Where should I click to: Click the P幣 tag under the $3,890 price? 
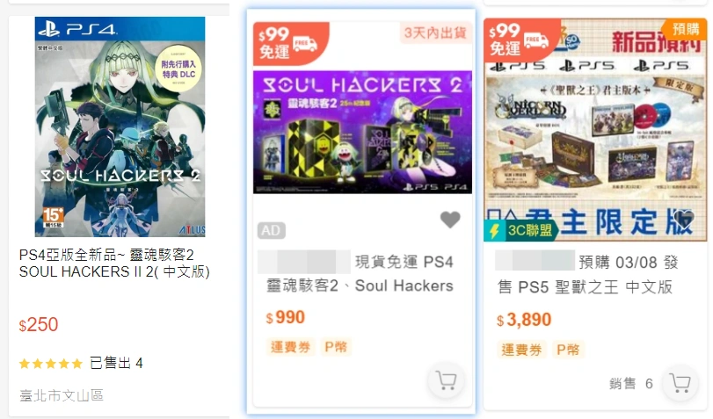pyautogui.click(x=568, y=350)
